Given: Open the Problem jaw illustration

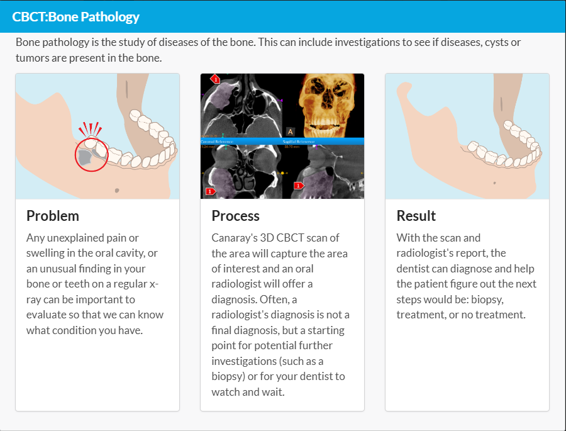Looking at the screenshot, I should [97, 137].
